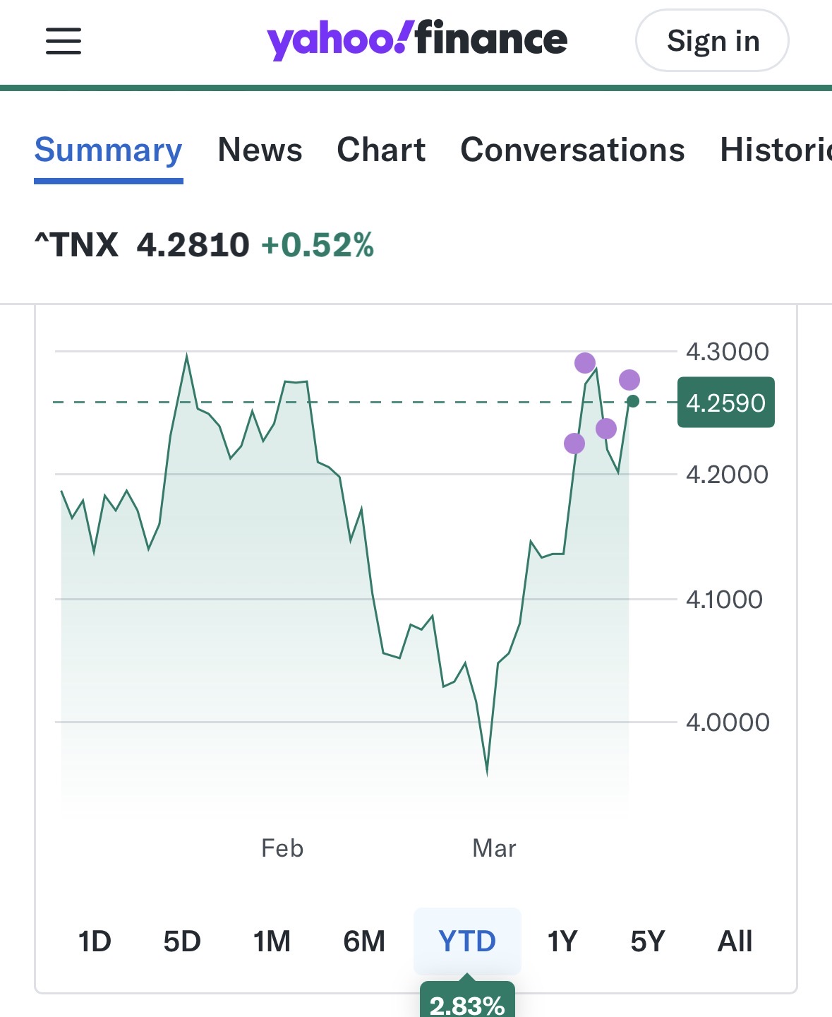Show the All time range
Viewport: 832px width, 1017px height.
pos(735,941)
